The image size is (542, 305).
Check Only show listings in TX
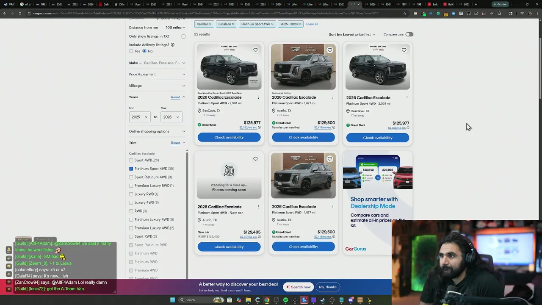pos(183,36)
